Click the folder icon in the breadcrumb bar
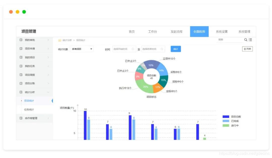Image resolution: width=272 pixels, height=158 pixels. (59, 40)
